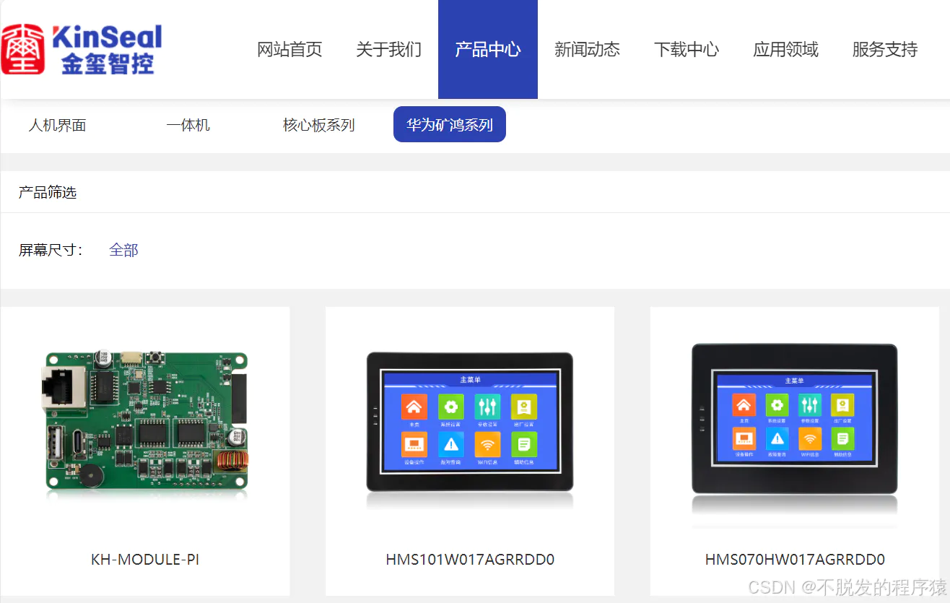This screenshot has height=603, width=950.
Task: Click the HMS101W017AGRRDD0 product name
Action: click(470, 560)
